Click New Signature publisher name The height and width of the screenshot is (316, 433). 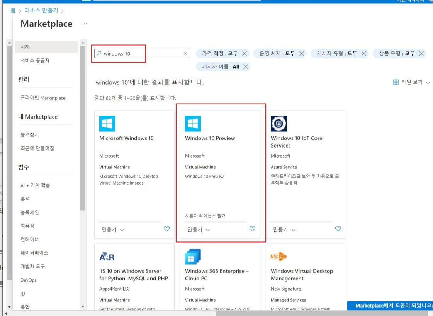(285, 289)
